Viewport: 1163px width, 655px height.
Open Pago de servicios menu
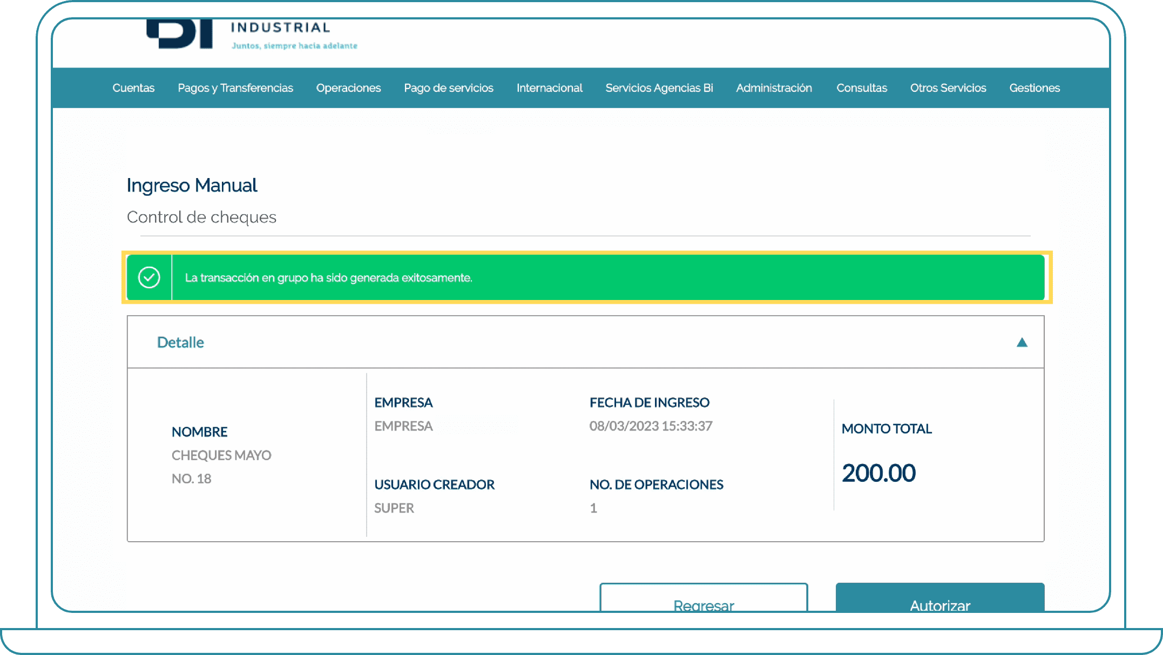click(448, 88)
